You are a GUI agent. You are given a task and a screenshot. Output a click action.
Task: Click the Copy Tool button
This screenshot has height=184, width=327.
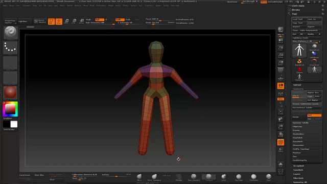(299, 23)
